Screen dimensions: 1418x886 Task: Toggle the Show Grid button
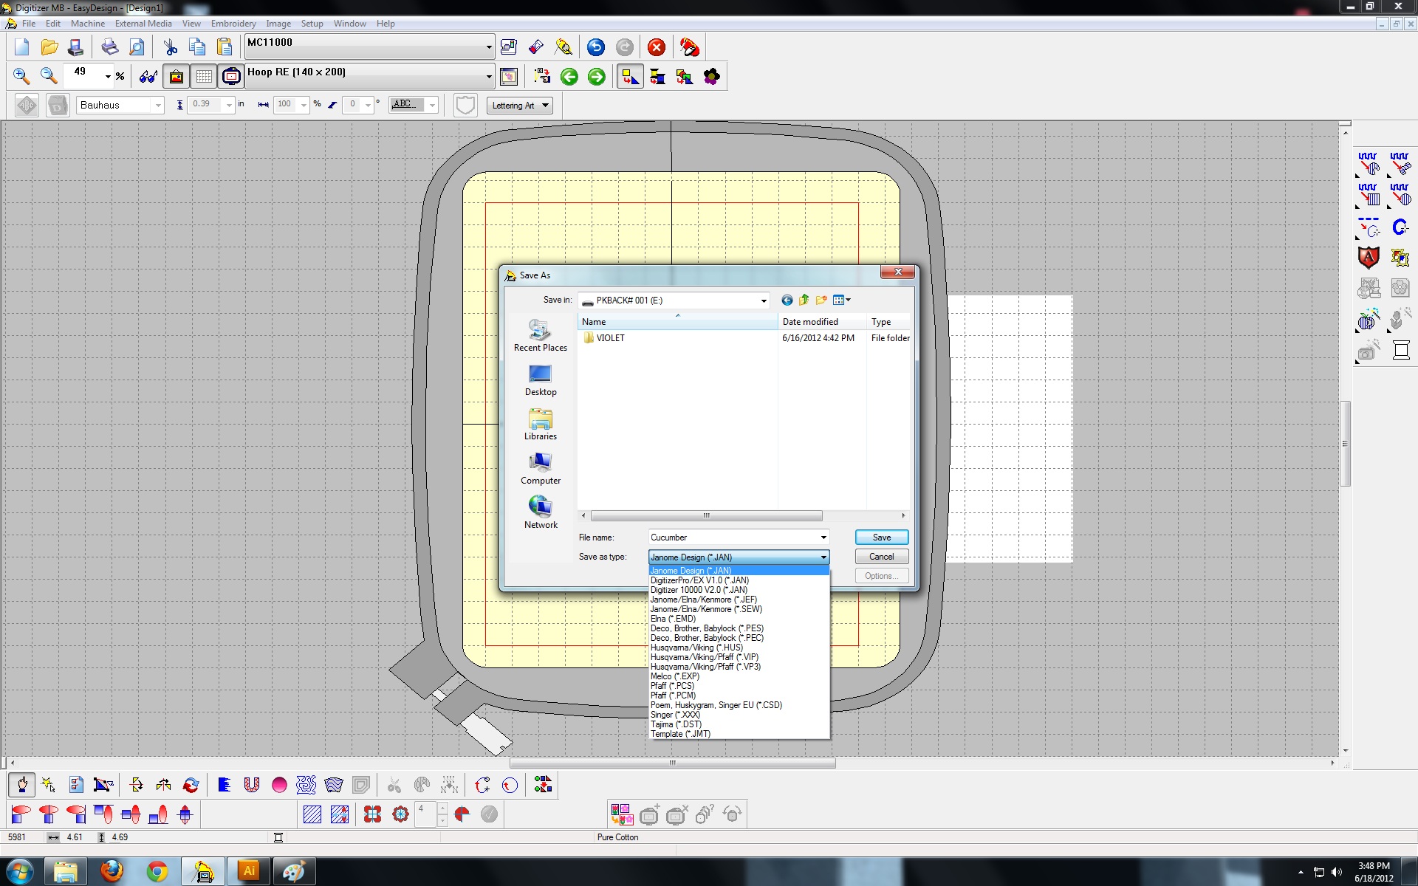pos(204,76)
